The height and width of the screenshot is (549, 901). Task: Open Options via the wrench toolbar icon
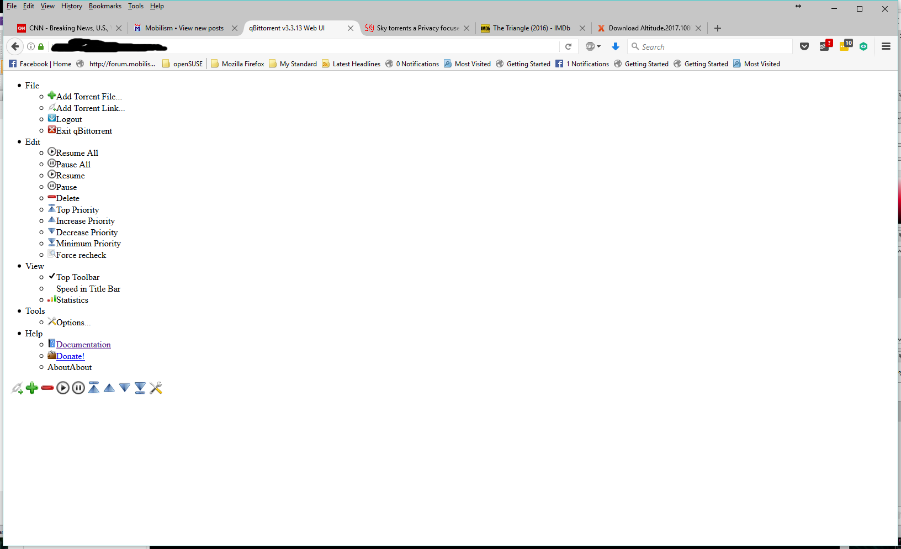(156, 388)
